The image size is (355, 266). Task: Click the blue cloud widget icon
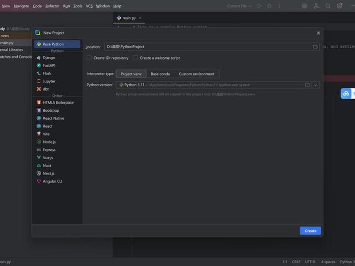click(346, 94)
